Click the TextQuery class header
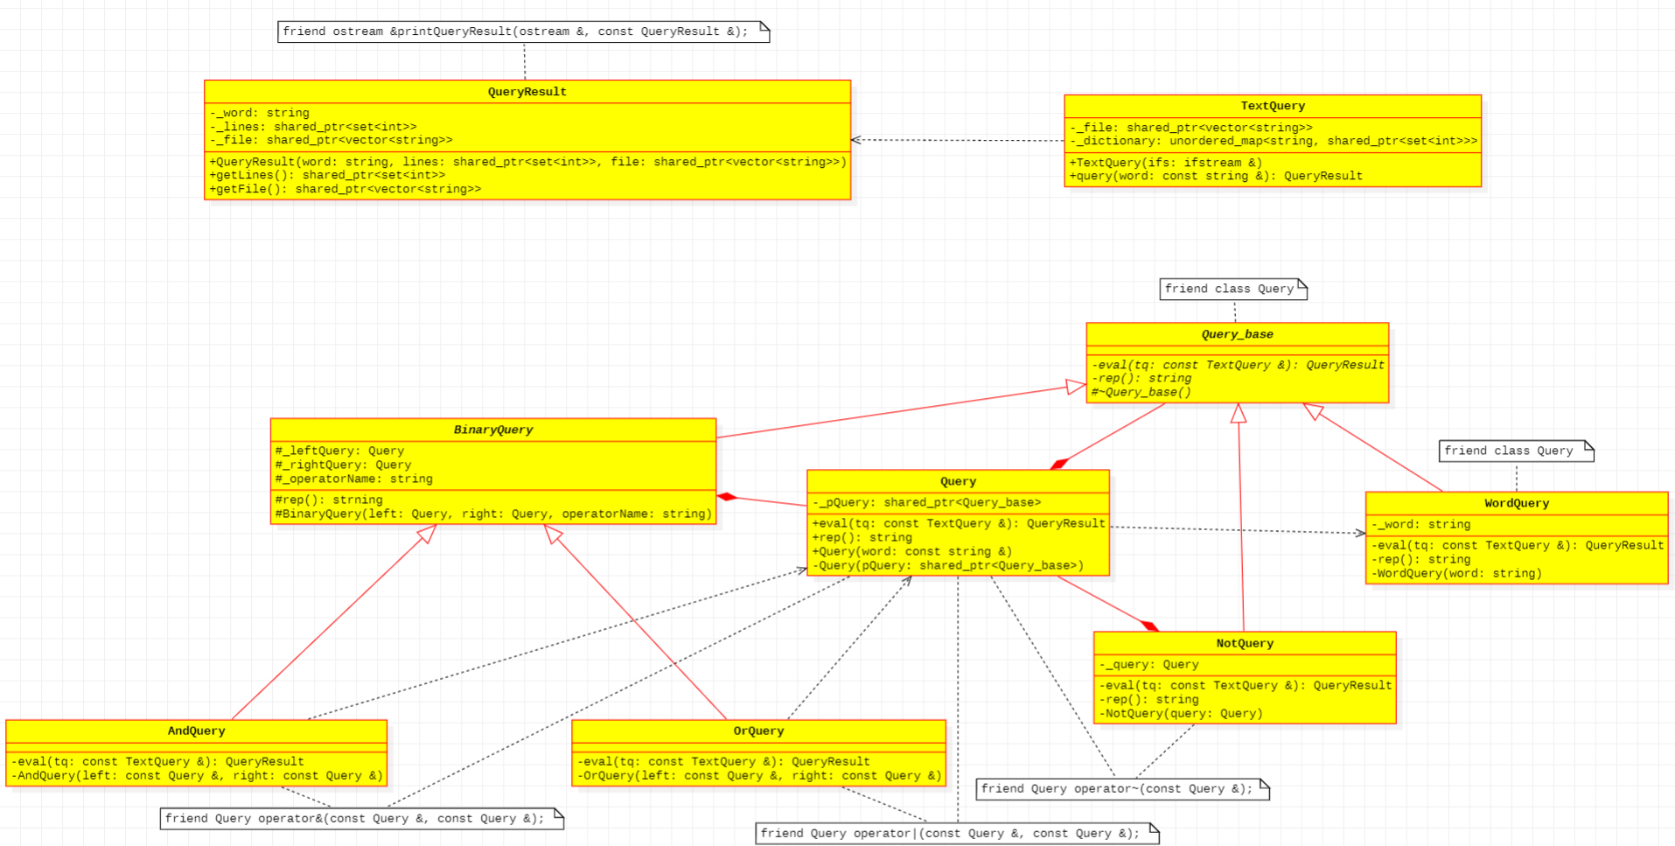Viewport: 1675px width, 846px height. 1272,106
